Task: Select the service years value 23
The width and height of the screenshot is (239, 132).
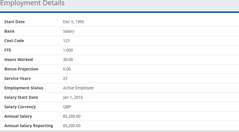Action: point(65,78)
